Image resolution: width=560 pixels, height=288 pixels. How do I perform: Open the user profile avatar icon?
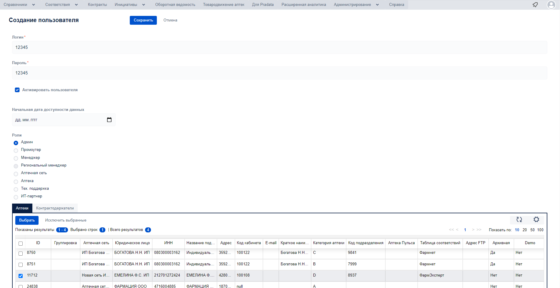(x=551, y=5)
